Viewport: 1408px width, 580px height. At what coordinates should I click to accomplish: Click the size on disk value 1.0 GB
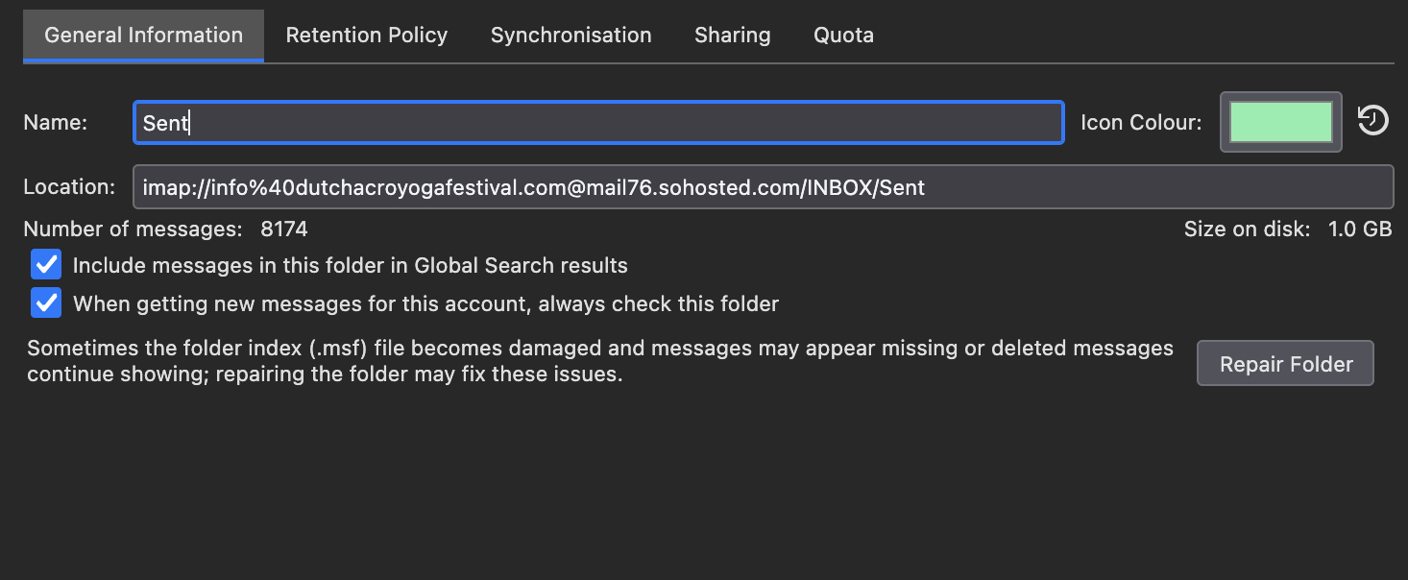(x=1359, y=230)
